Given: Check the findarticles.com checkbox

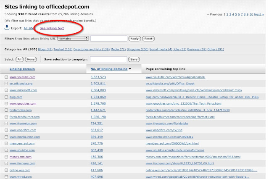Looking at the screenshot, I should [6, 110].
